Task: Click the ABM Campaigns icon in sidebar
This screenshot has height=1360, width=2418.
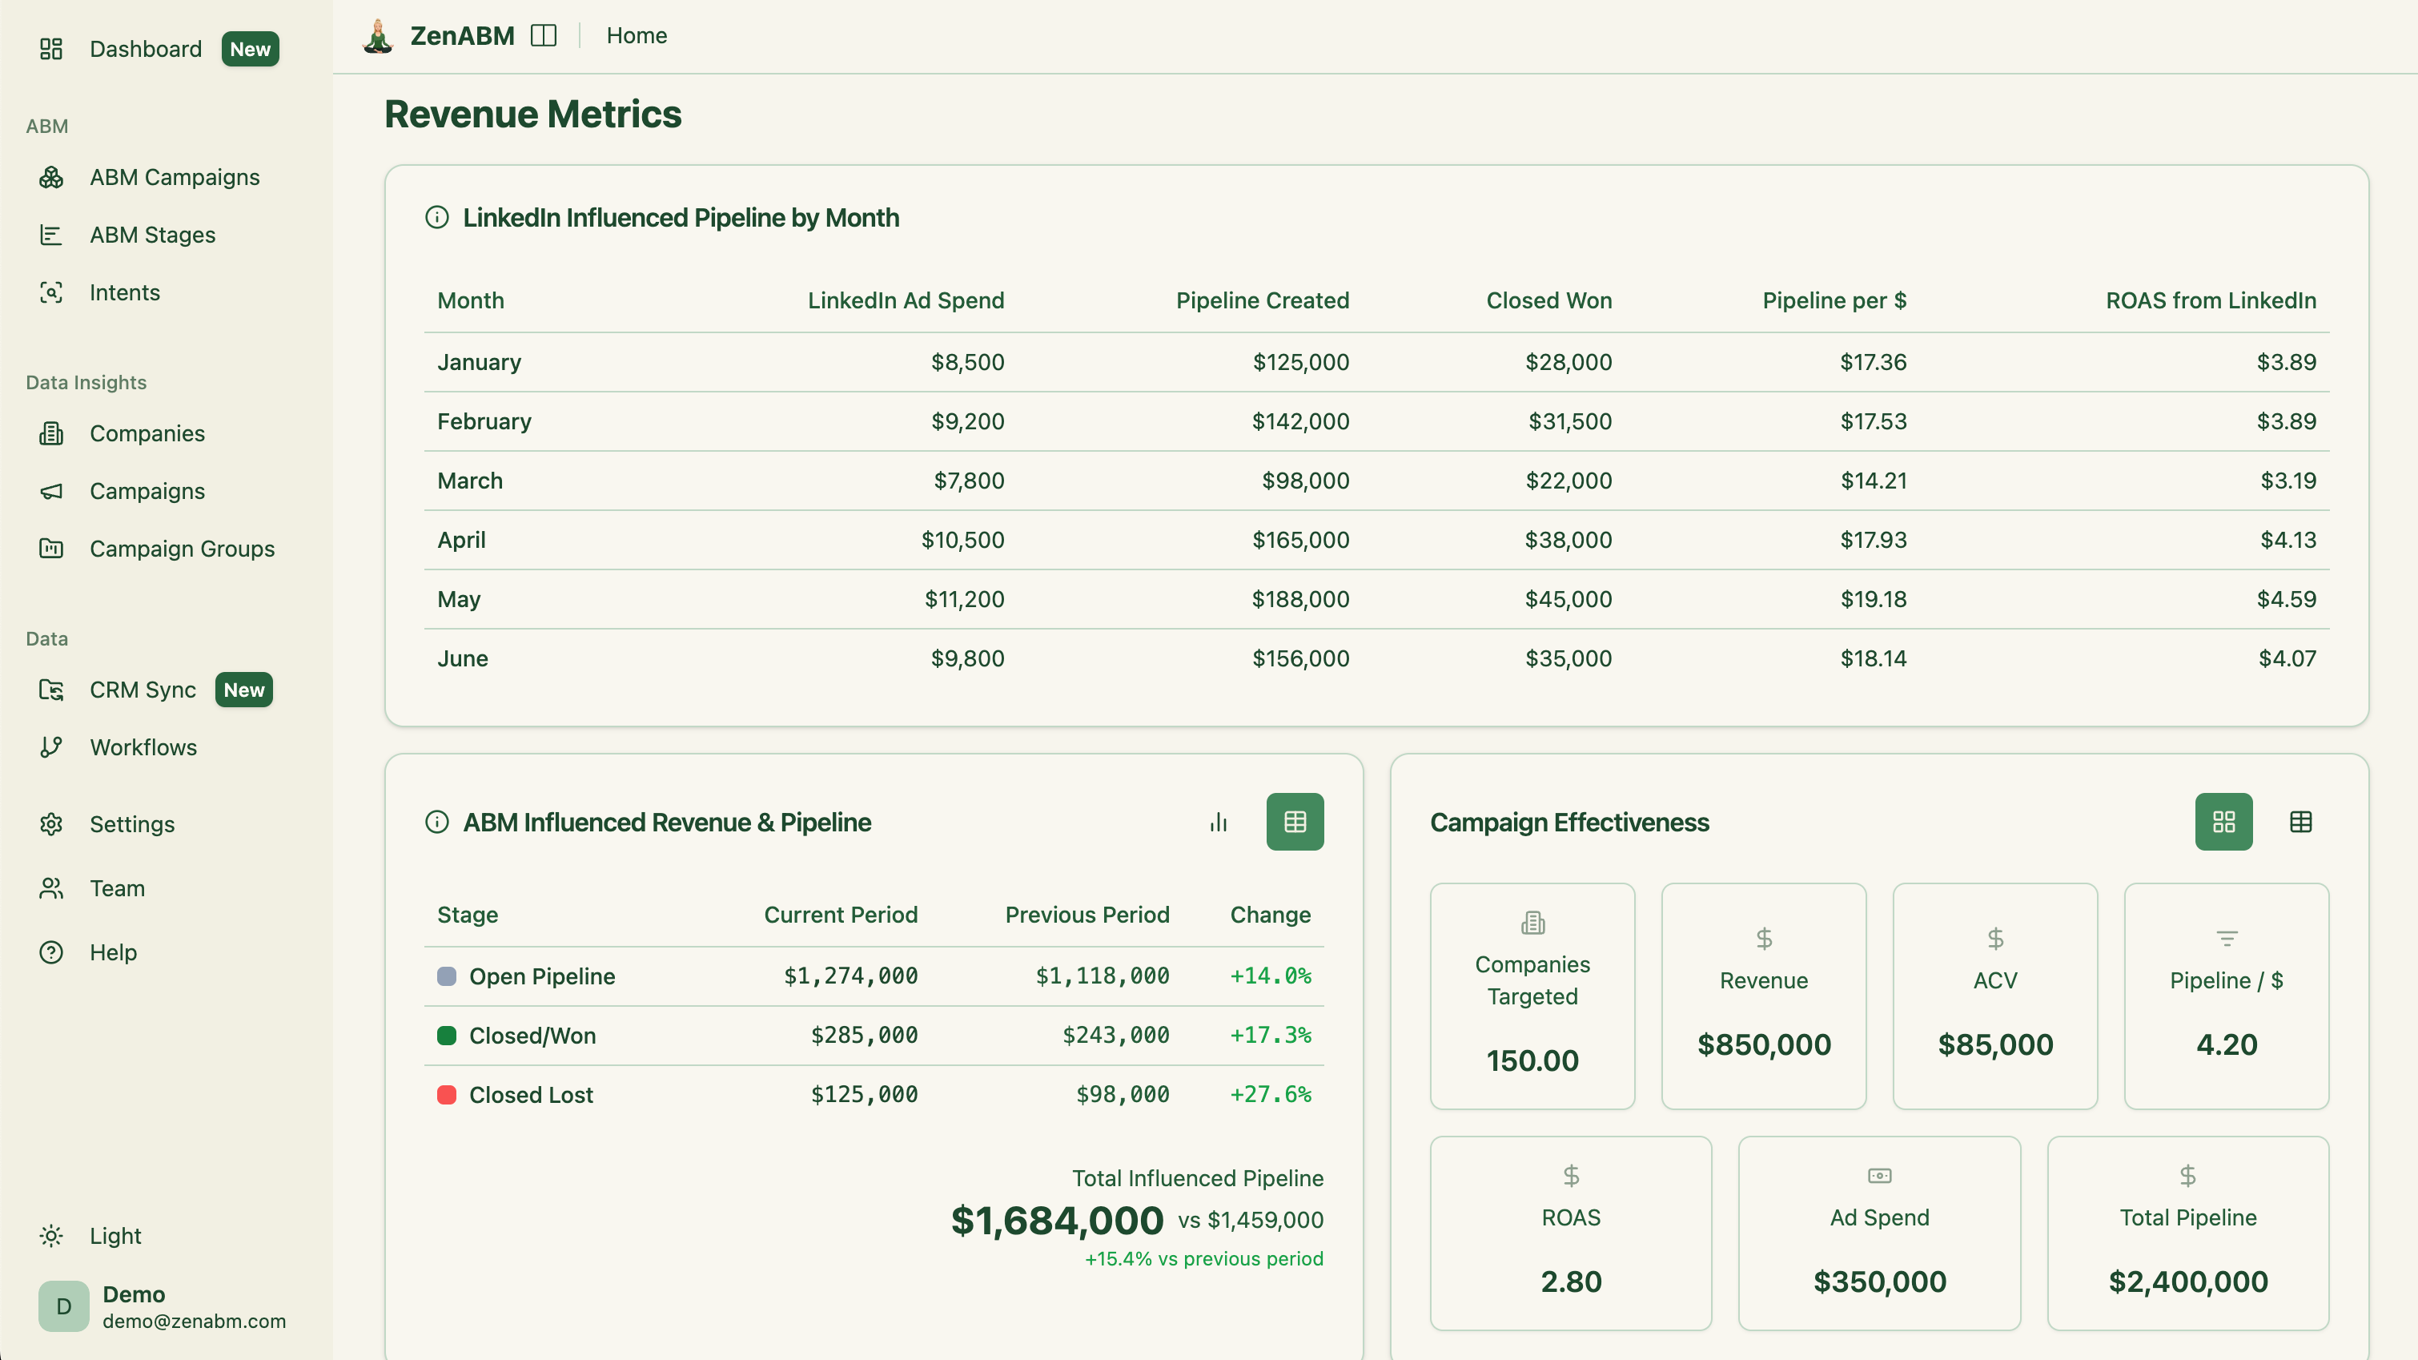Action: [x=50, y=176]
